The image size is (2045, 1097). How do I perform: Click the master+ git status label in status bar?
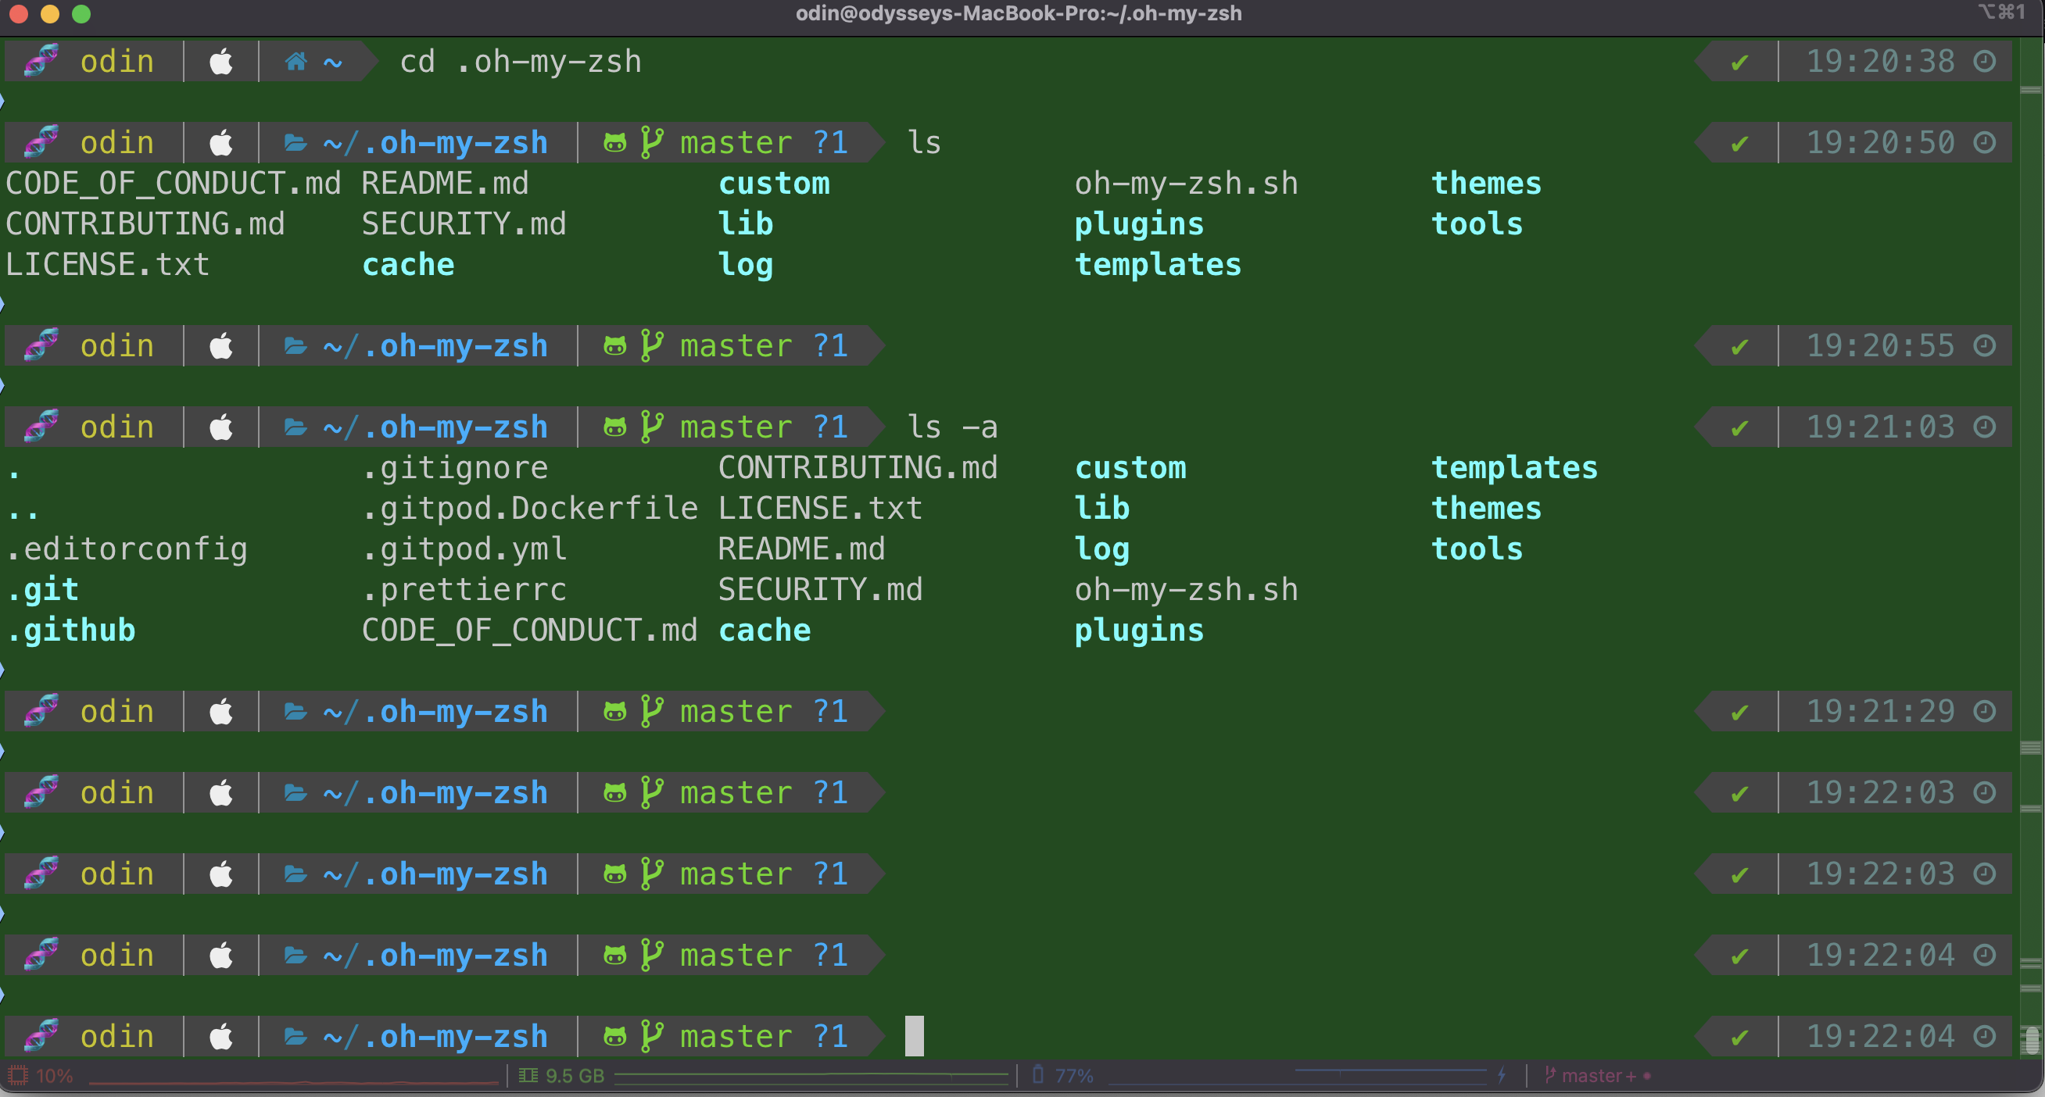1598,1076
